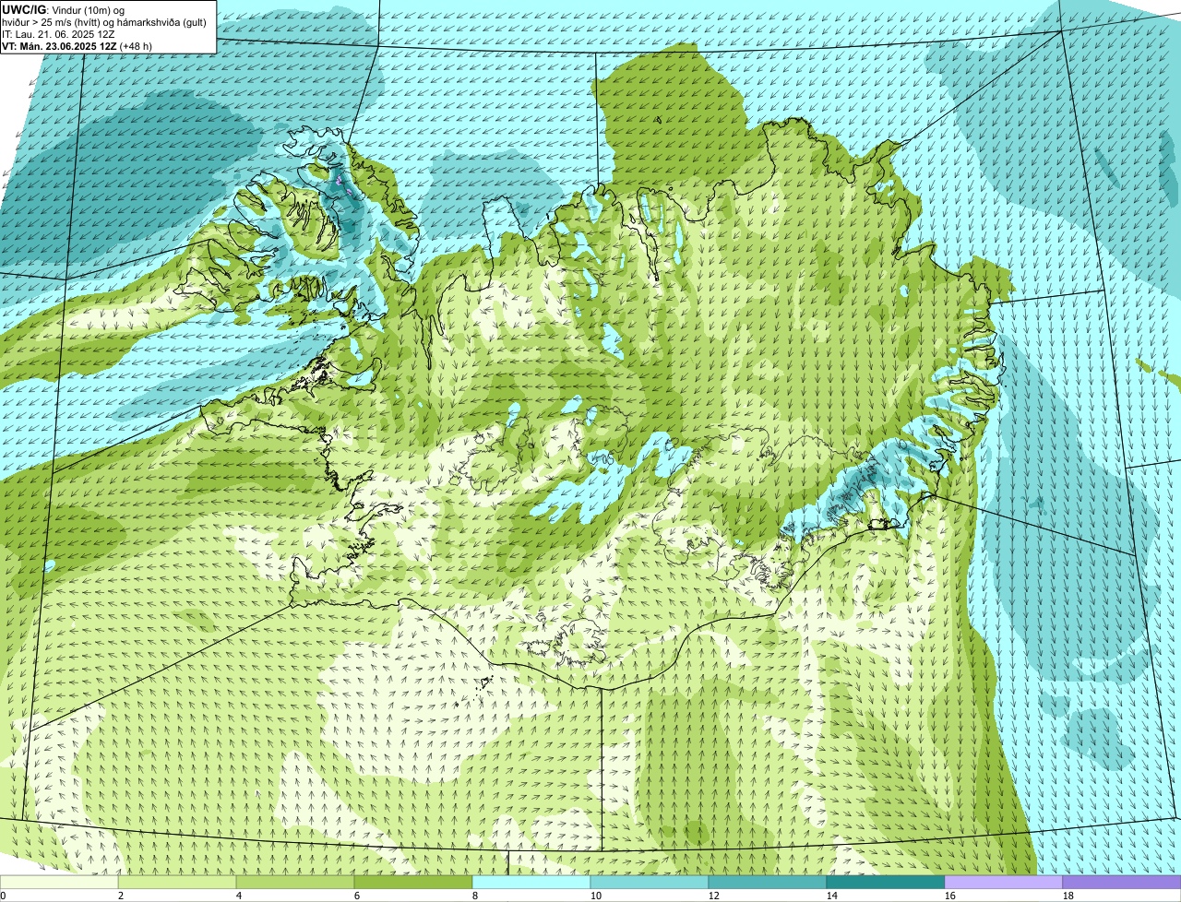This screenshot has height=902, width=1181.
Task: Click the '14' label on the color scale
Action: [832, 896]
